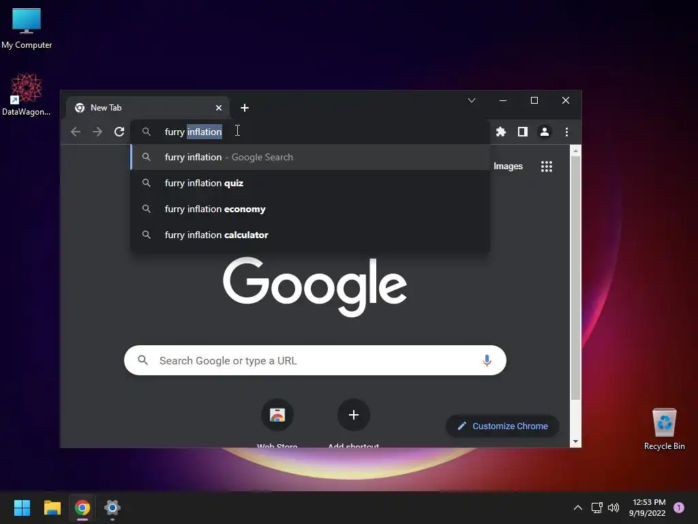This screenshot has width=698, height=524.
Task: Reload the page with the refresh icon
Action: click(119, 132)
